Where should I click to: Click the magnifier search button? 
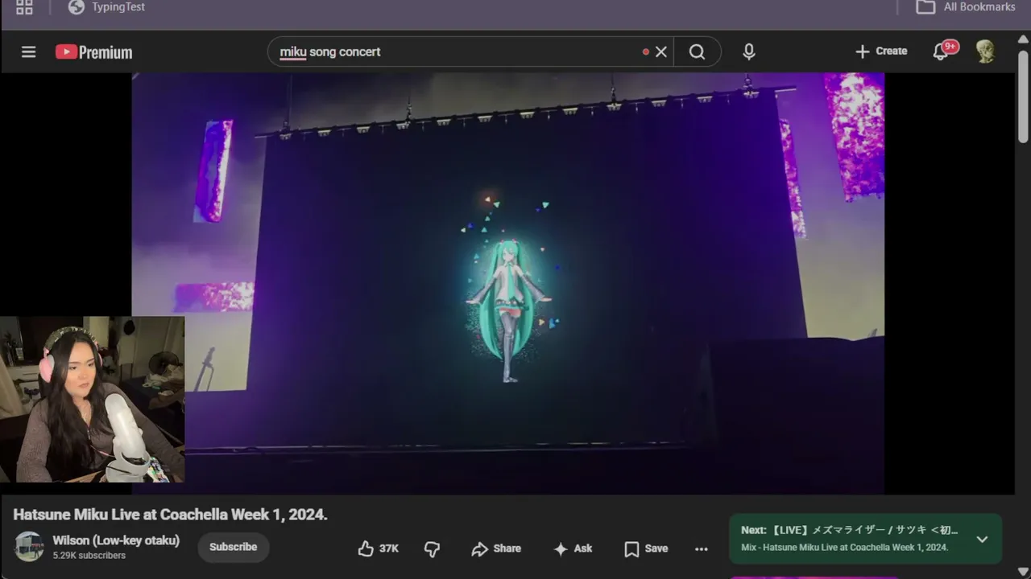click(698, 51)
